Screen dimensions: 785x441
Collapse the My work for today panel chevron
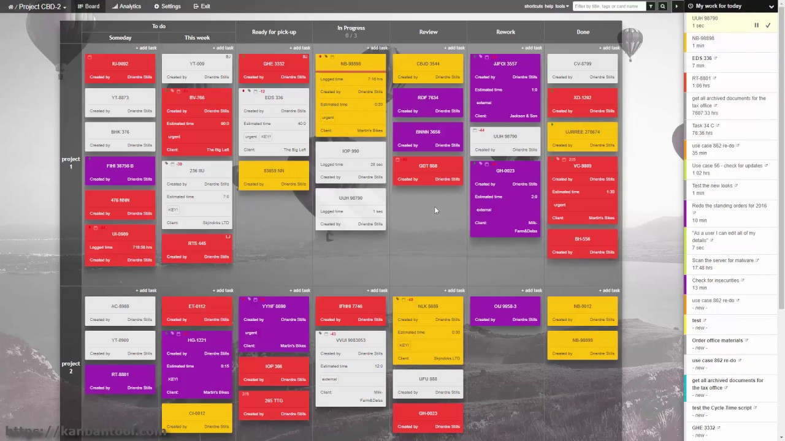[x=772, y=6]
